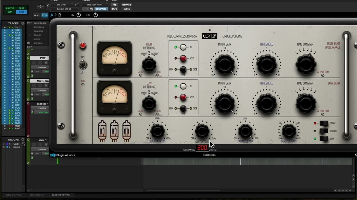Click the plugin OUT level knob
The height and width of the screenshot is (200, 357).
(x=96, y=15)
